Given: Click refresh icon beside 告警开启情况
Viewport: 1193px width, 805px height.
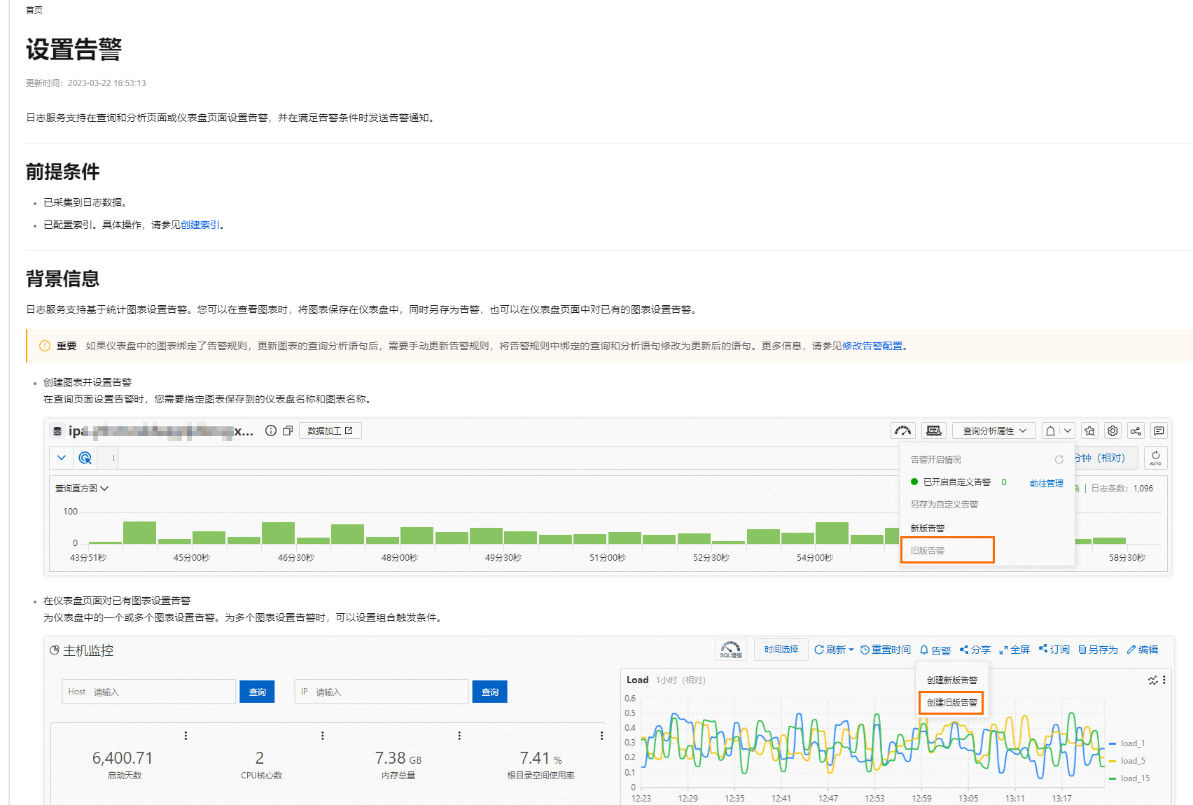Looking at the screenshot, I should [1059, 460].
